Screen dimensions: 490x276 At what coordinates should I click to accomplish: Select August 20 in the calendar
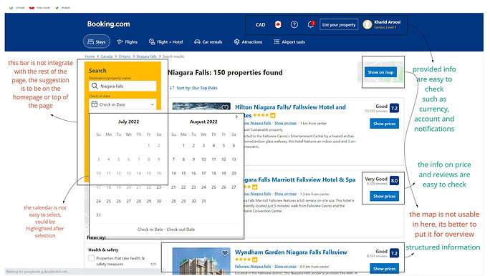point(234,173)
